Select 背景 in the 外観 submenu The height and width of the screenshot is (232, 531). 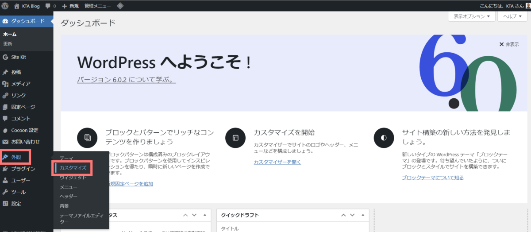64,206
